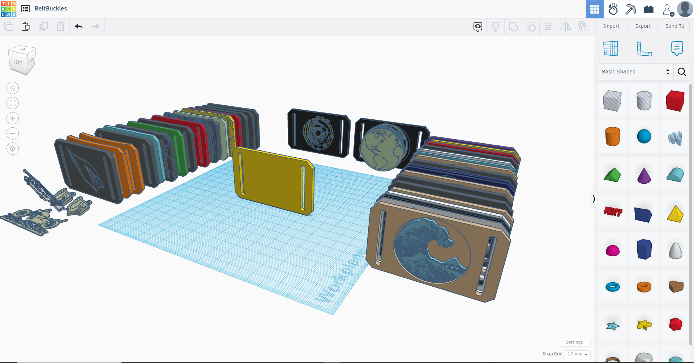694x363 pixels.
Task: Switch to 3D design grid view
Action: [x=595, y=9]
